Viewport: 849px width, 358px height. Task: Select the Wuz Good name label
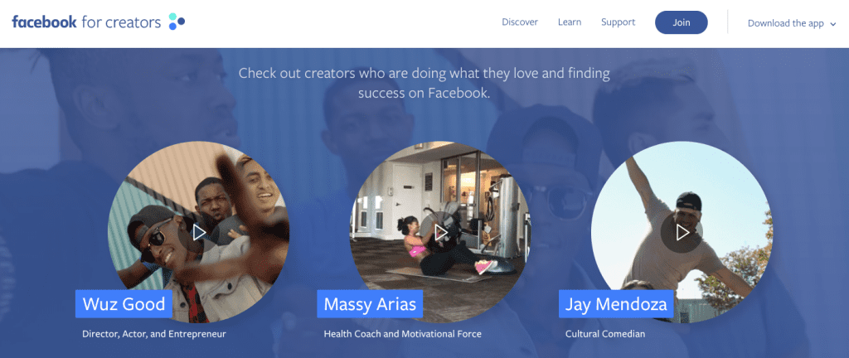click(124, 304)
